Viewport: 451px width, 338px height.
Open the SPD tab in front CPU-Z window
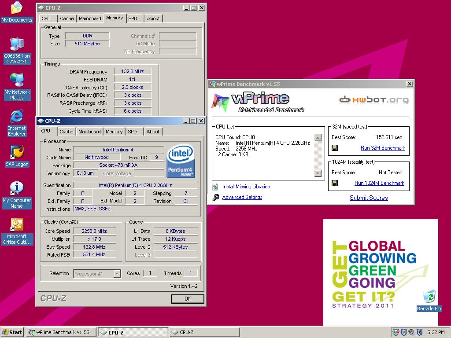[x=132, y=132]
